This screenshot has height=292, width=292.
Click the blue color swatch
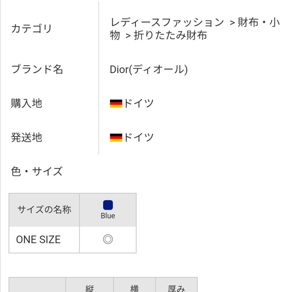click(108, 205)
